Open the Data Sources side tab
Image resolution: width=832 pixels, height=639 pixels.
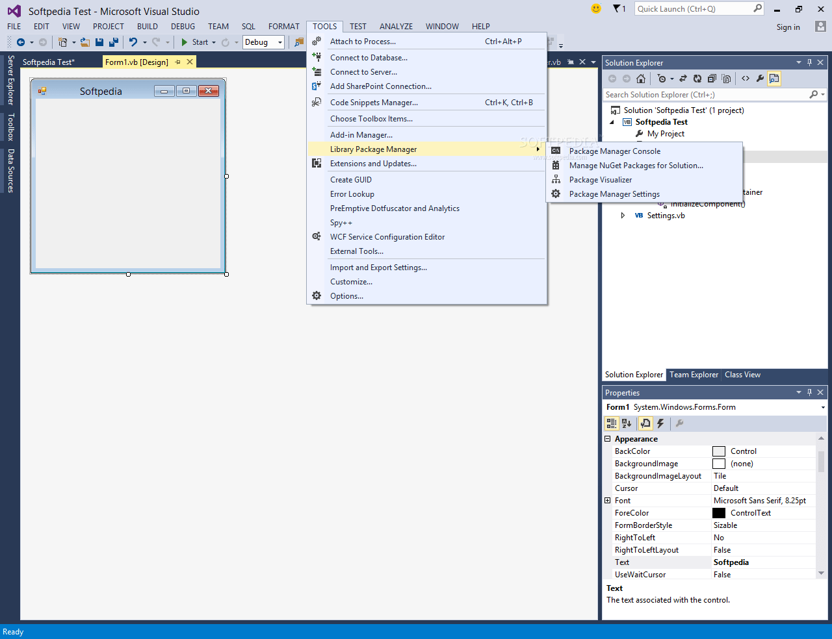coord(10,171)
